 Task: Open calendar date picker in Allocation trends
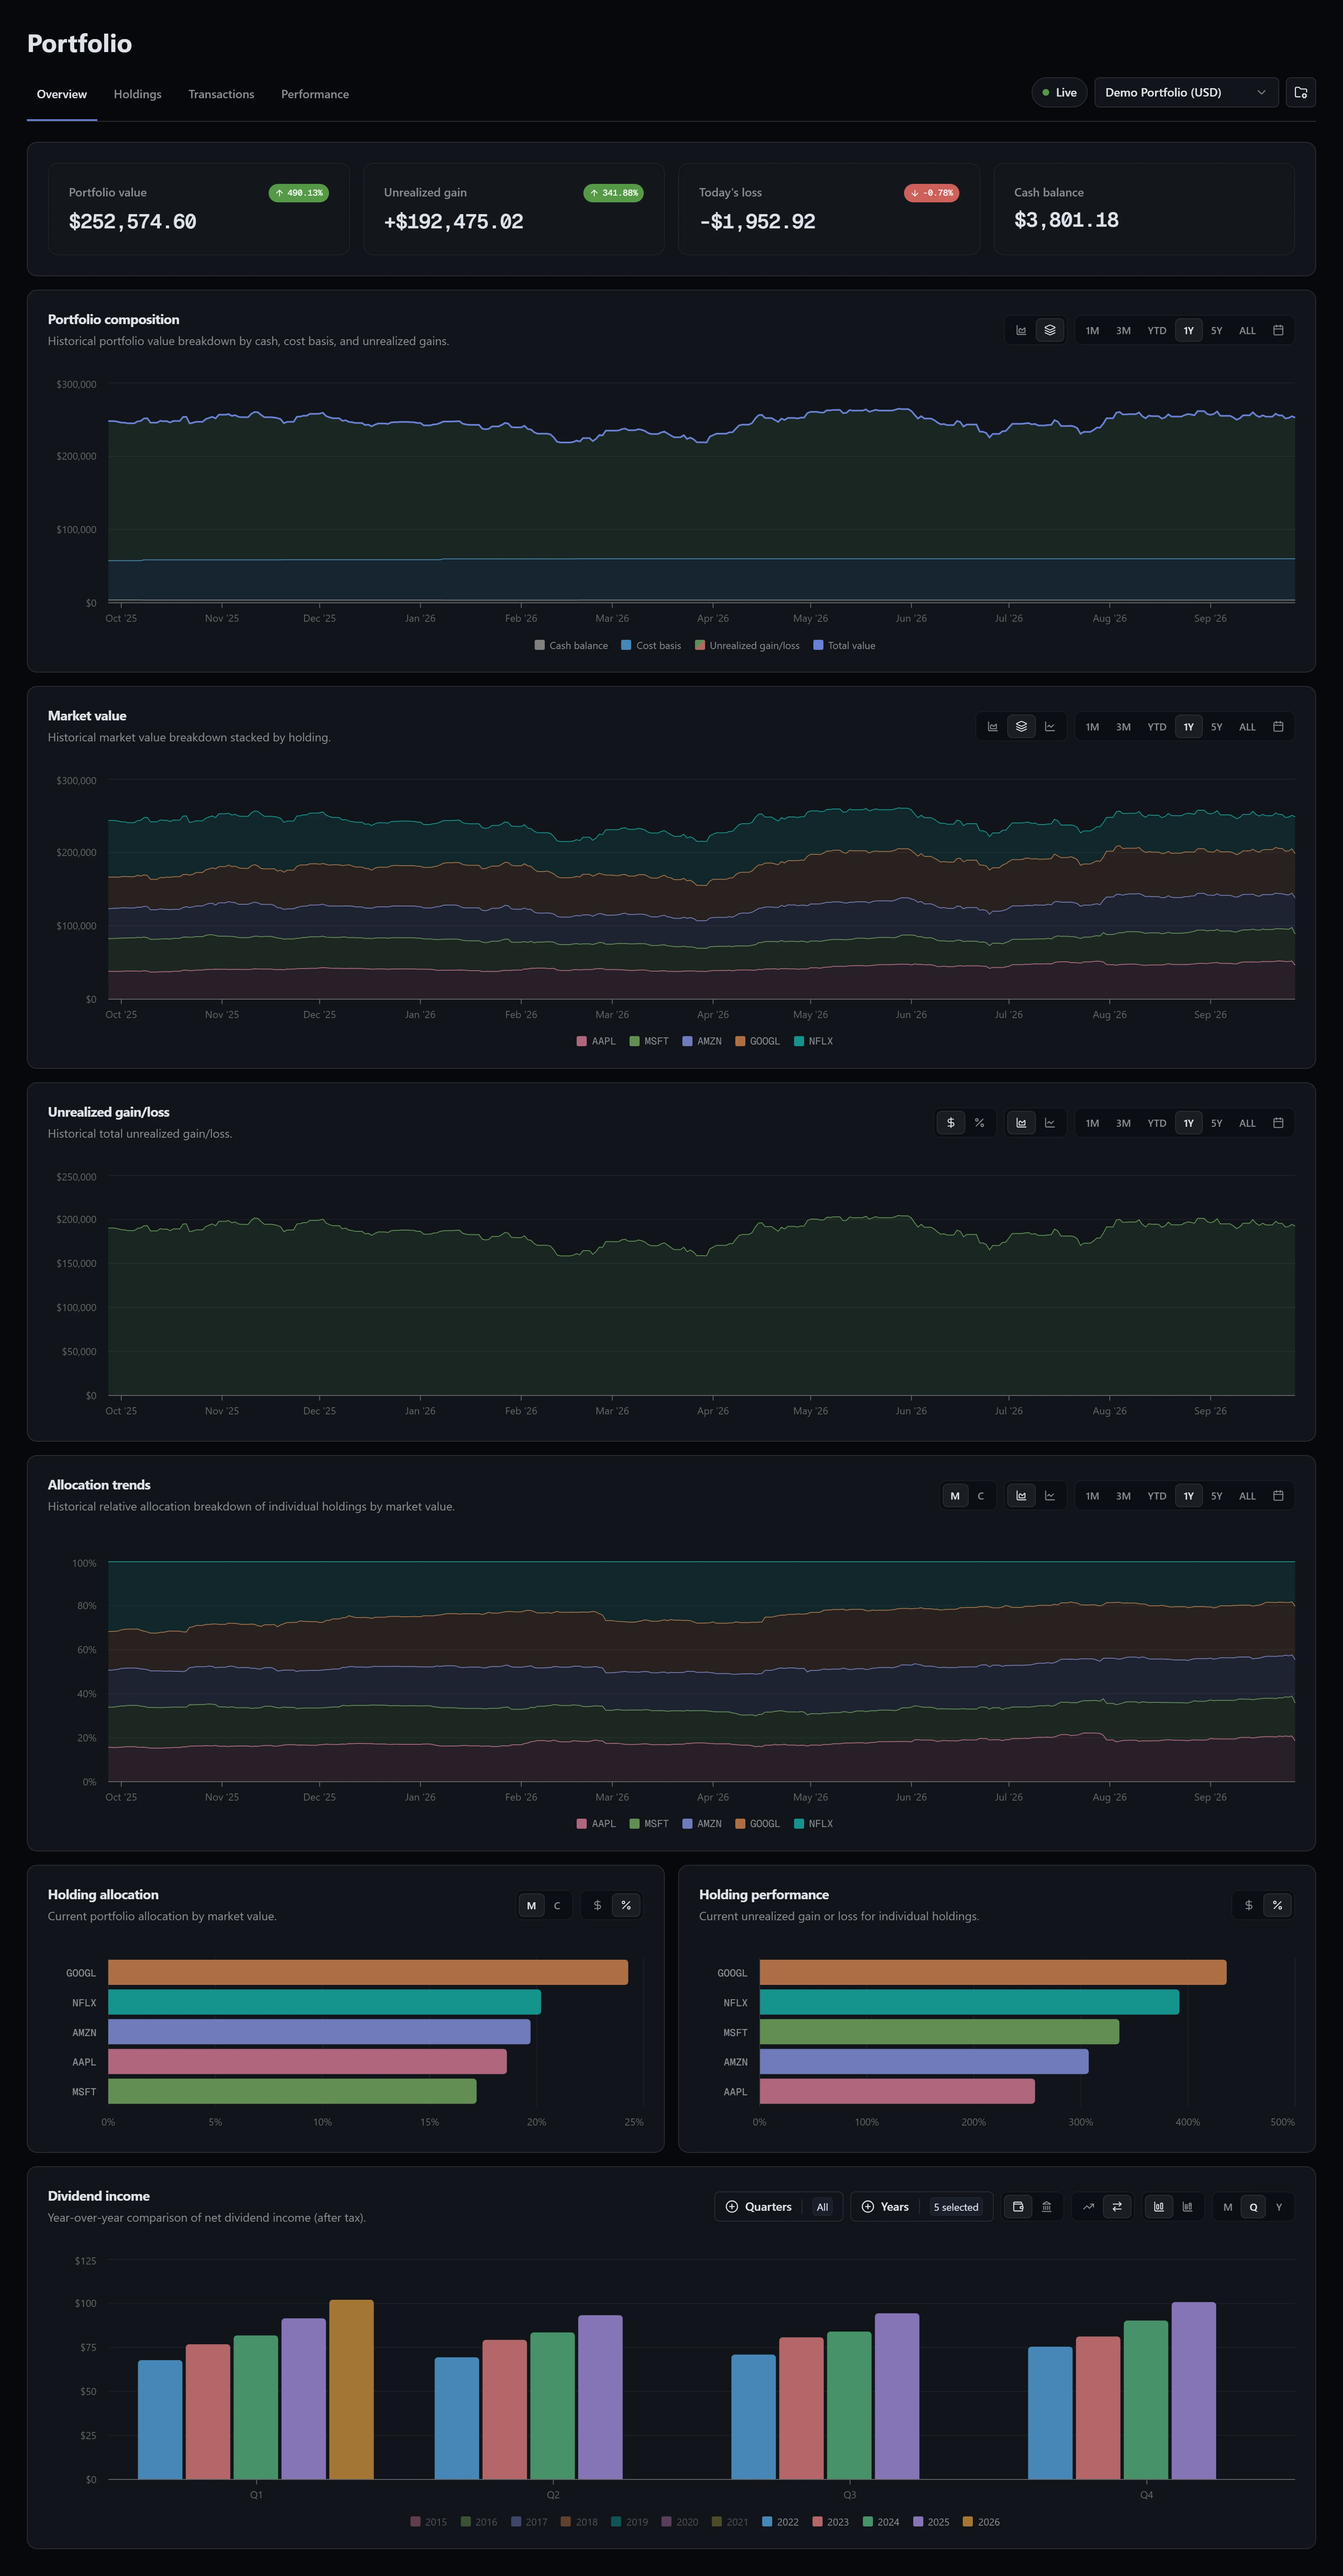(x=1278, y=1496)
